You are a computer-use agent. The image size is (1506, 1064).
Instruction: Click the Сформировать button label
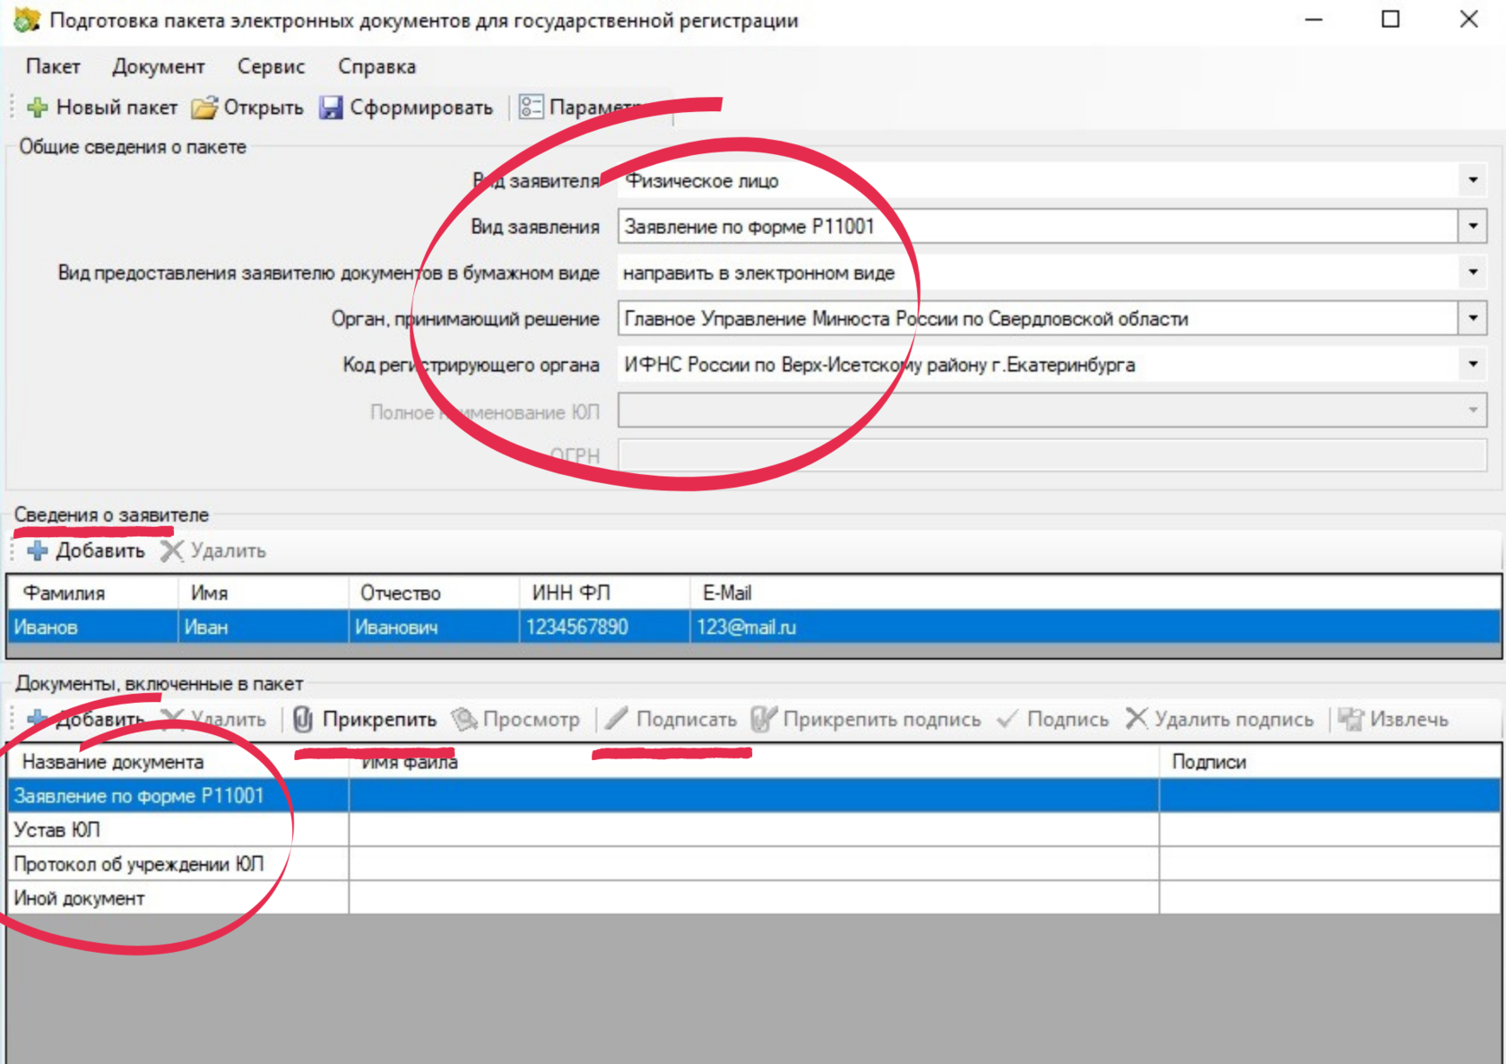coord(421,108)
